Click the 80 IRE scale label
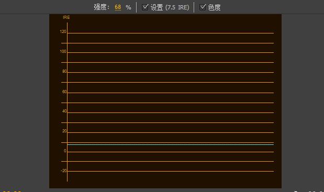This screenshot has width=324, height=192. [x=64, y=72]
